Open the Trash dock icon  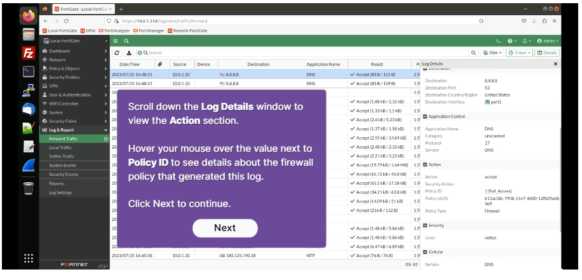[x=29, y=188]
